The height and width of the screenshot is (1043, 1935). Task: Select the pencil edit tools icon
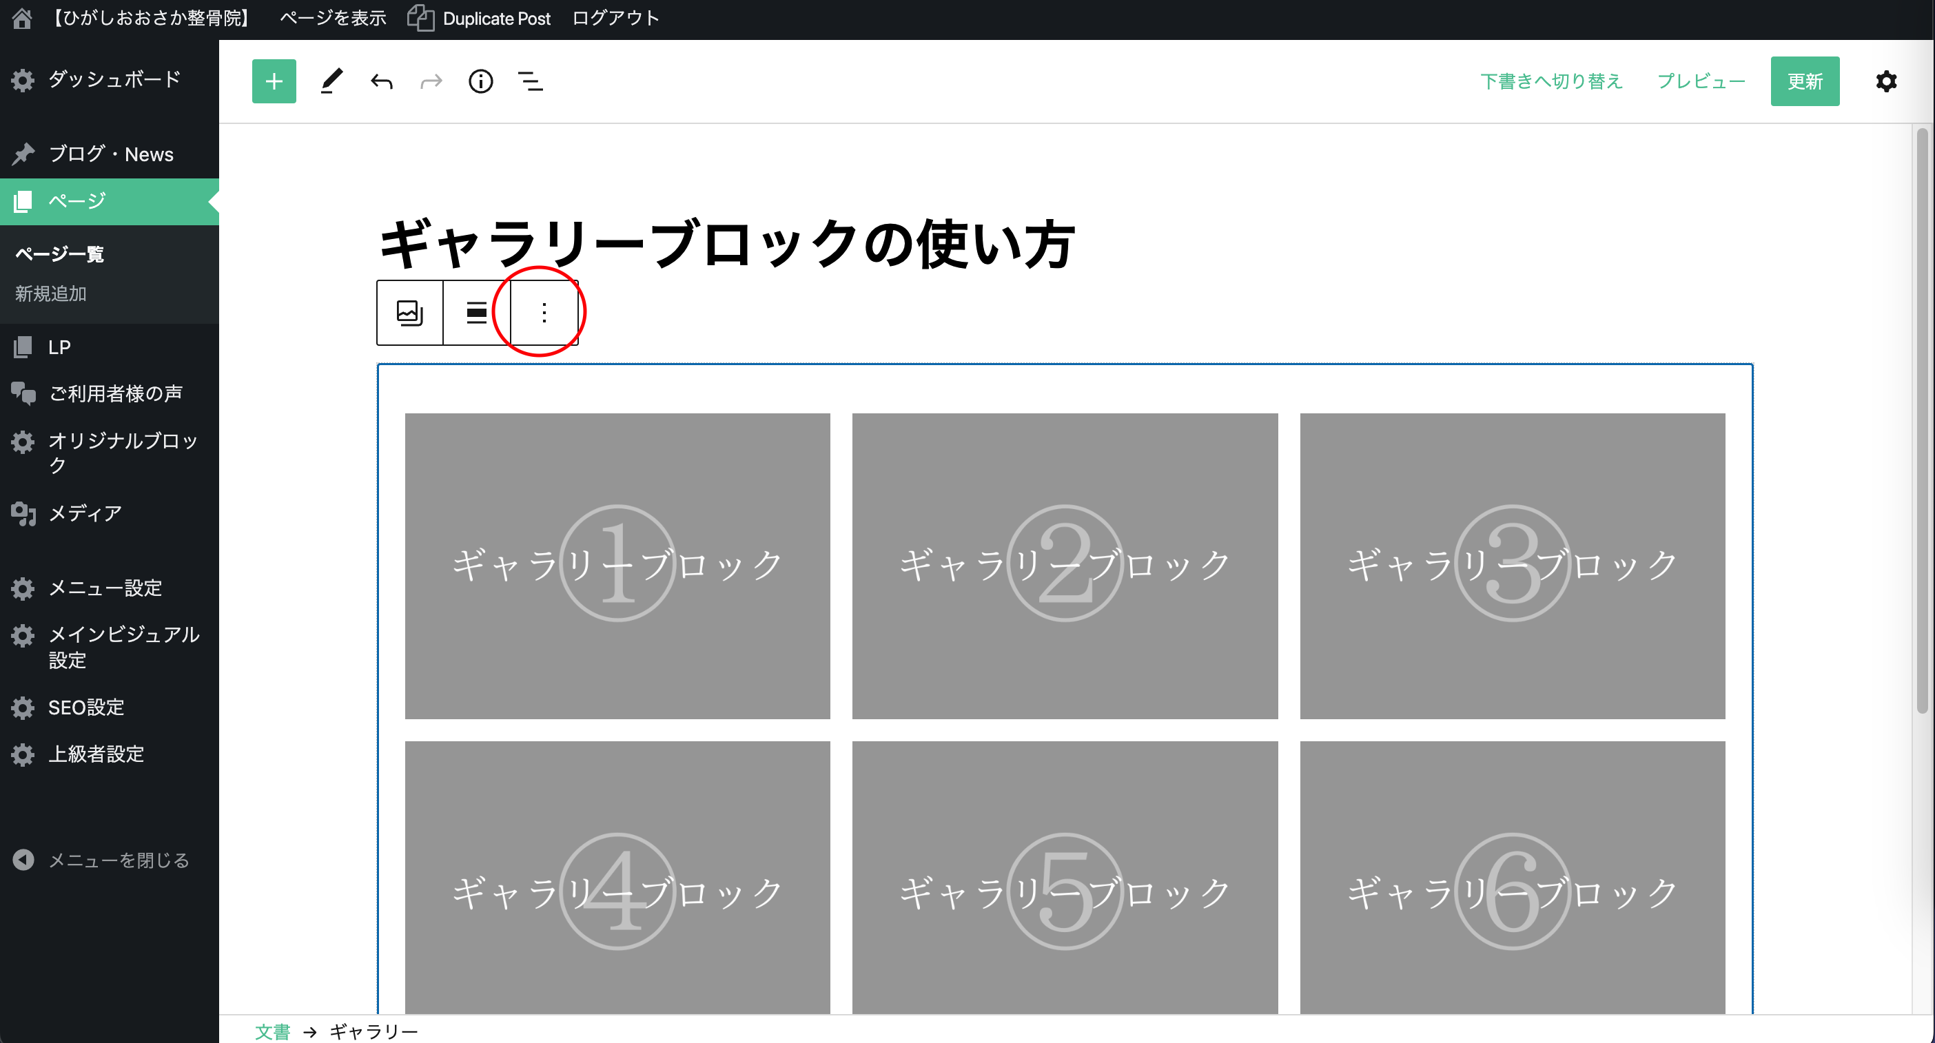click(x=331, y=81)
